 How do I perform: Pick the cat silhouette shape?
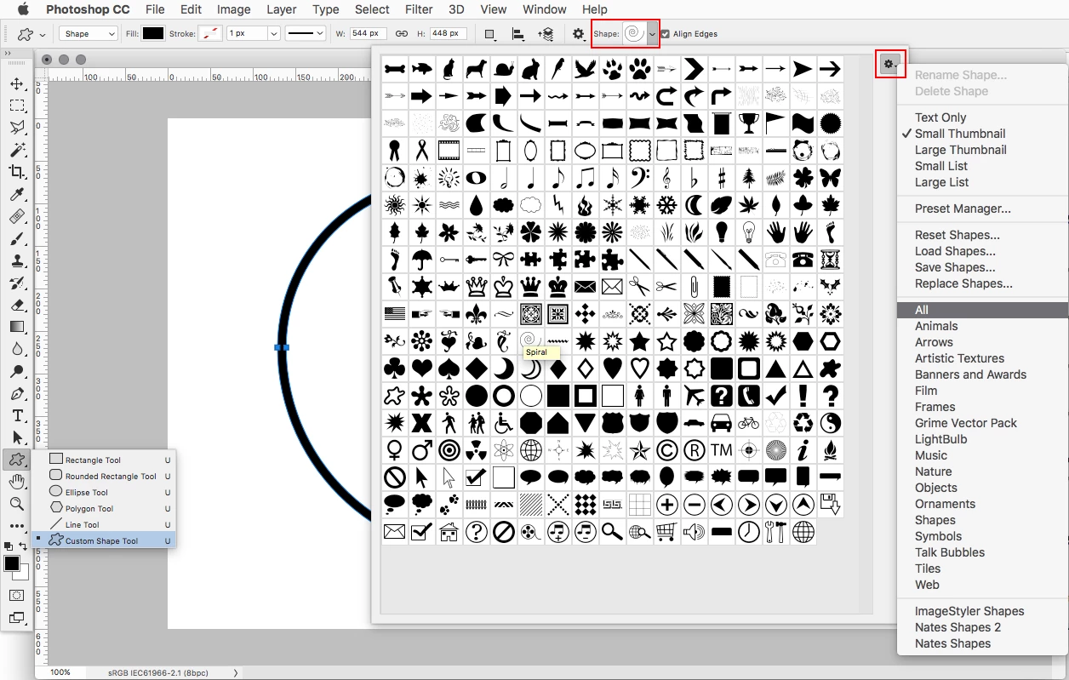click(449, 69)
